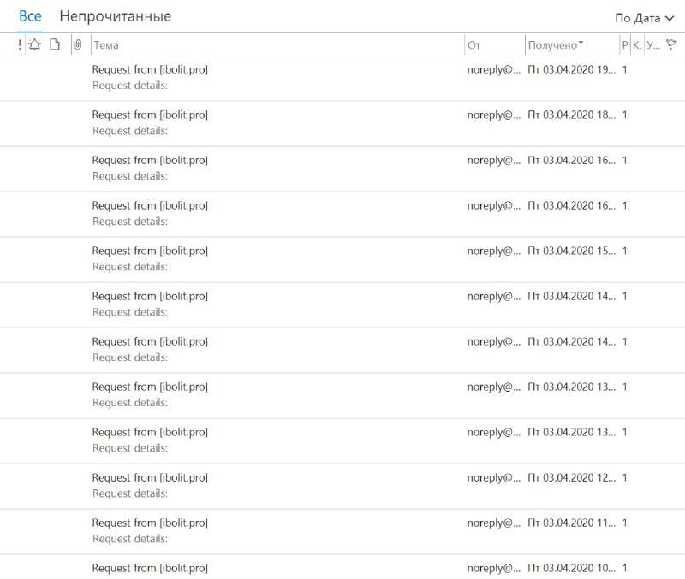Image resolution: width=685 pixels, height=579 pixels.
Task: Open email received 03.04.2020 15...
Action: 342,260
